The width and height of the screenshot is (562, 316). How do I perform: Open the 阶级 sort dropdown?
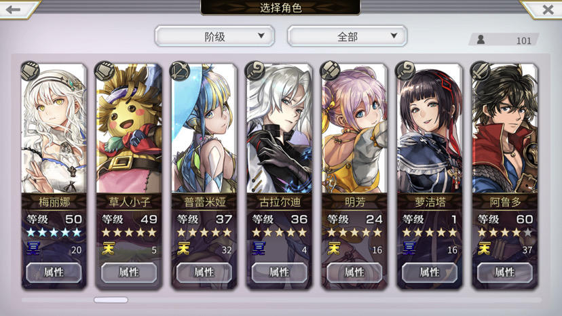click(x=214, y=36)
